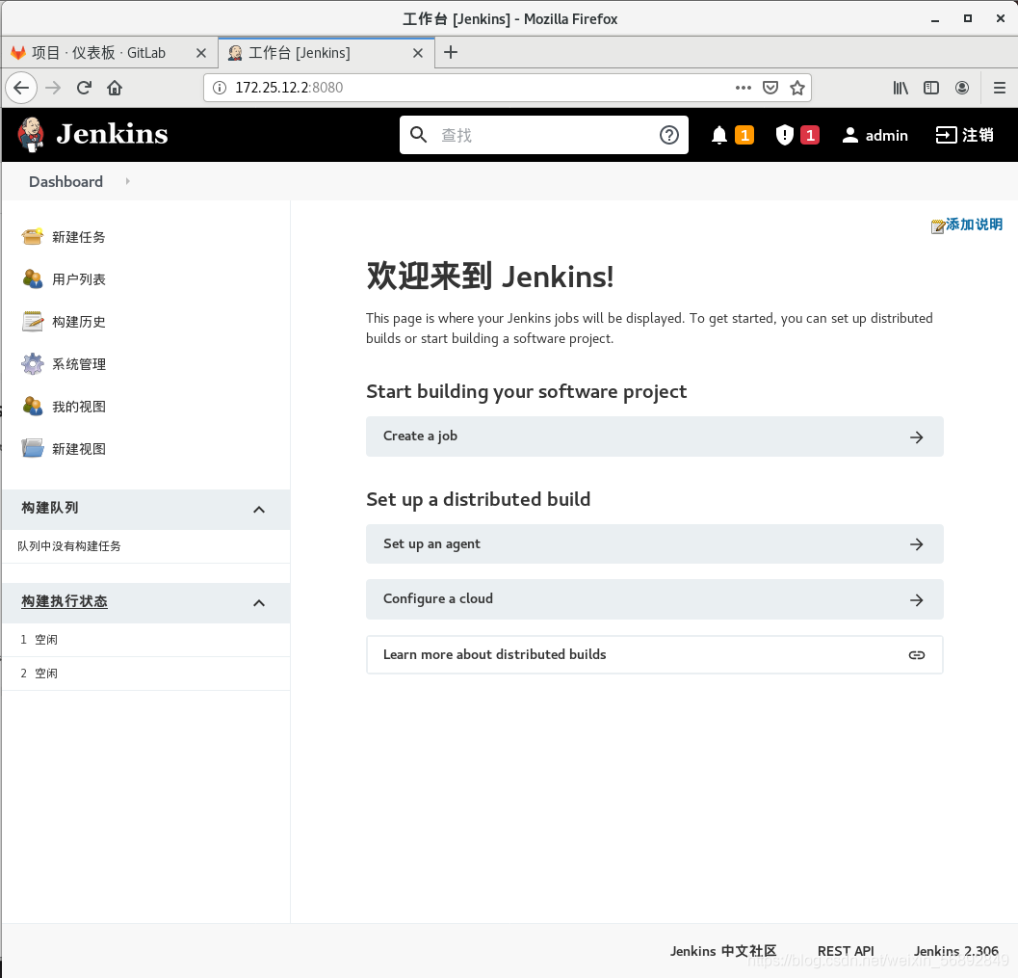
Task: Open the Dashboard breadcrumb
Action: pyautogui.click(x=65, y=181)
